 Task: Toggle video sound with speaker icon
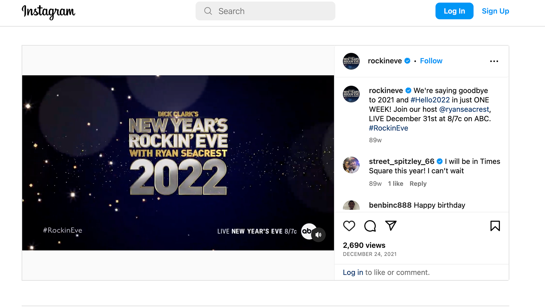318,235
